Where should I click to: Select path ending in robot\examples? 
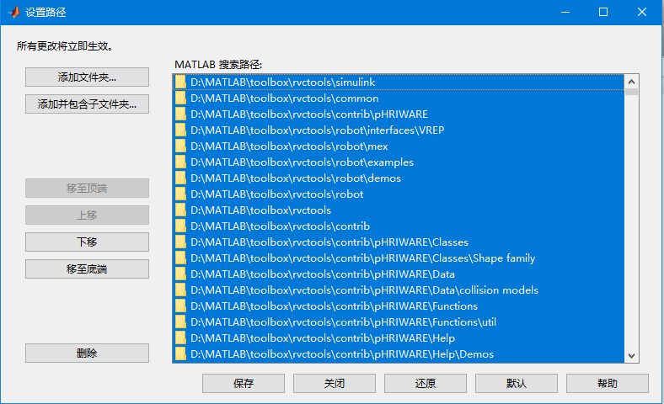click(x=399, y=162)
